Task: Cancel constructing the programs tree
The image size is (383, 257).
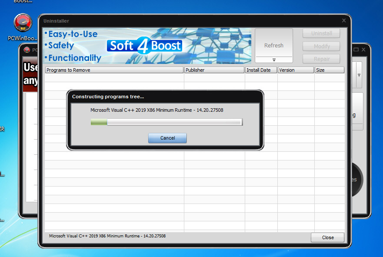Action: (167, 138)
